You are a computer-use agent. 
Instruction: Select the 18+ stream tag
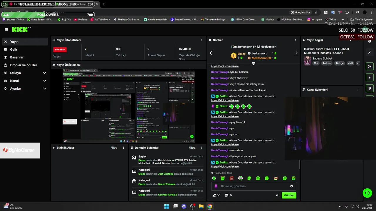(316, 63)
